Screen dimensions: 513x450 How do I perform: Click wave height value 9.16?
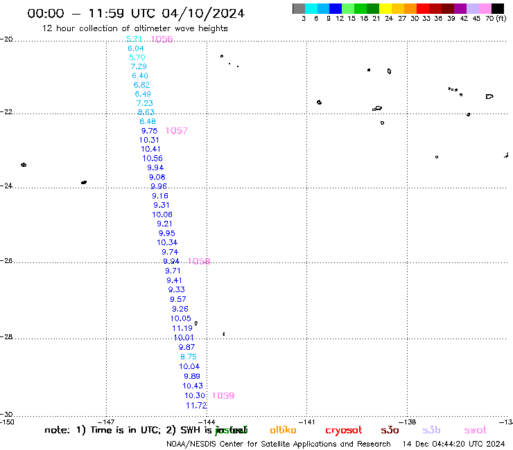[x=160, y=196]
